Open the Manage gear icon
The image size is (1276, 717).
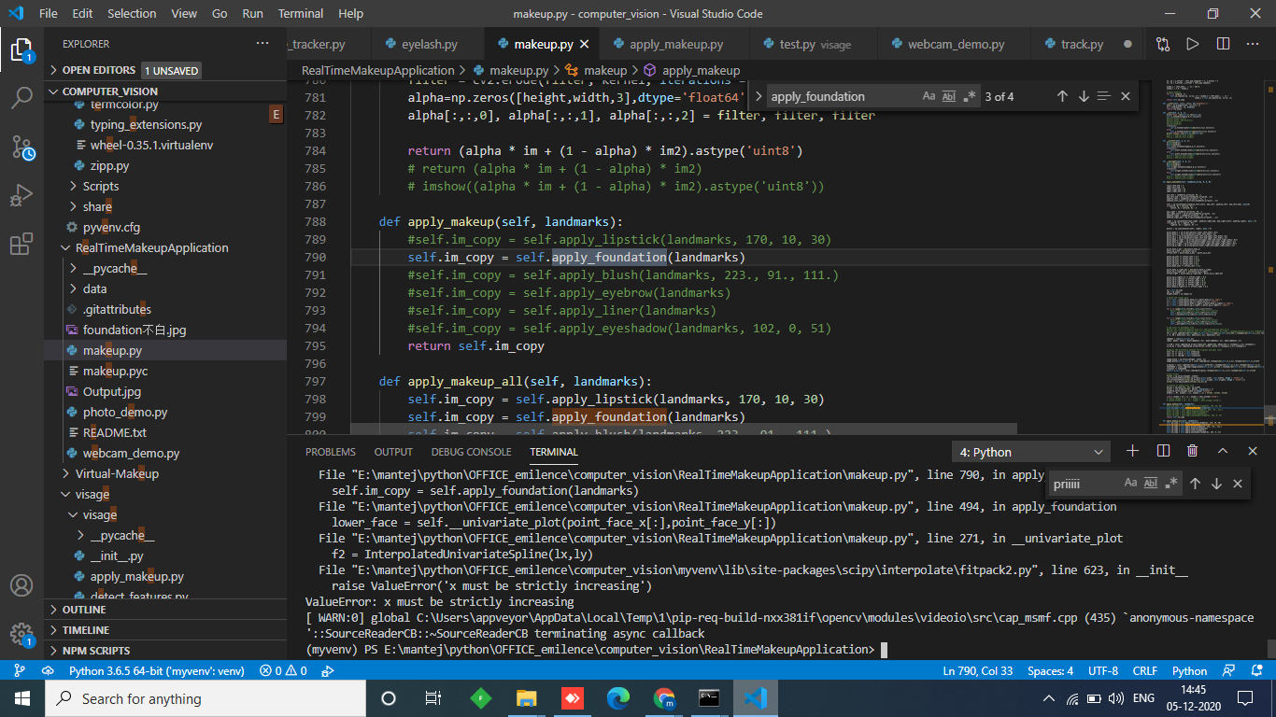pos(21,634)
